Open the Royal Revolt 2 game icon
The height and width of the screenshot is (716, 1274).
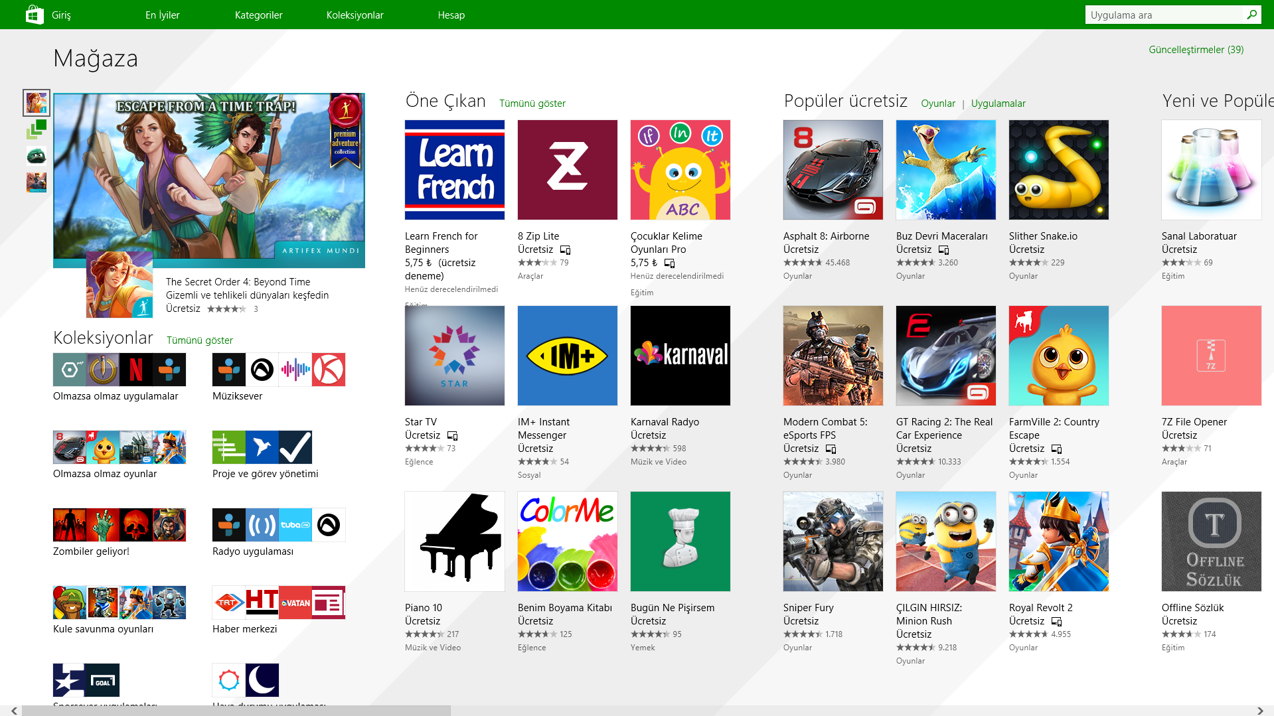(x=1059, y=541)
